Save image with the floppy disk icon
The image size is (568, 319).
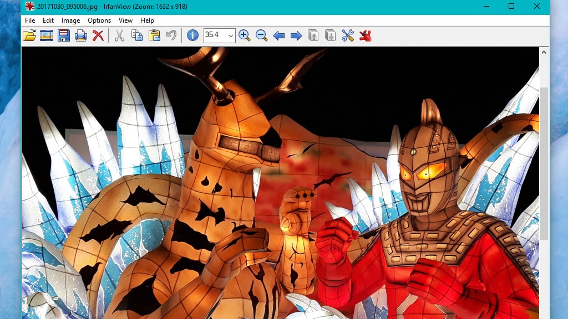pos(64,35)
